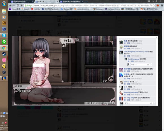Viewport: 164px width, 131px height.
Task: Open the YouTube bookmark
Action: pos(36,9)
